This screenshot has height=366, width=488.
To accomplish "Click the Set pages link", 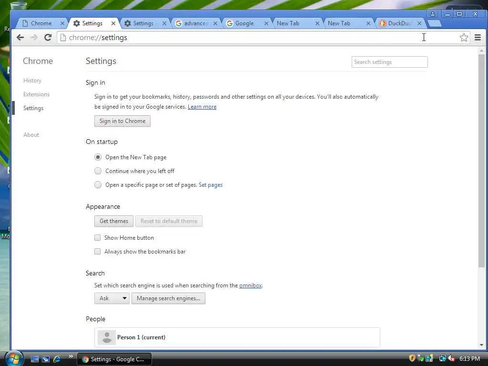I will [211, 185].
